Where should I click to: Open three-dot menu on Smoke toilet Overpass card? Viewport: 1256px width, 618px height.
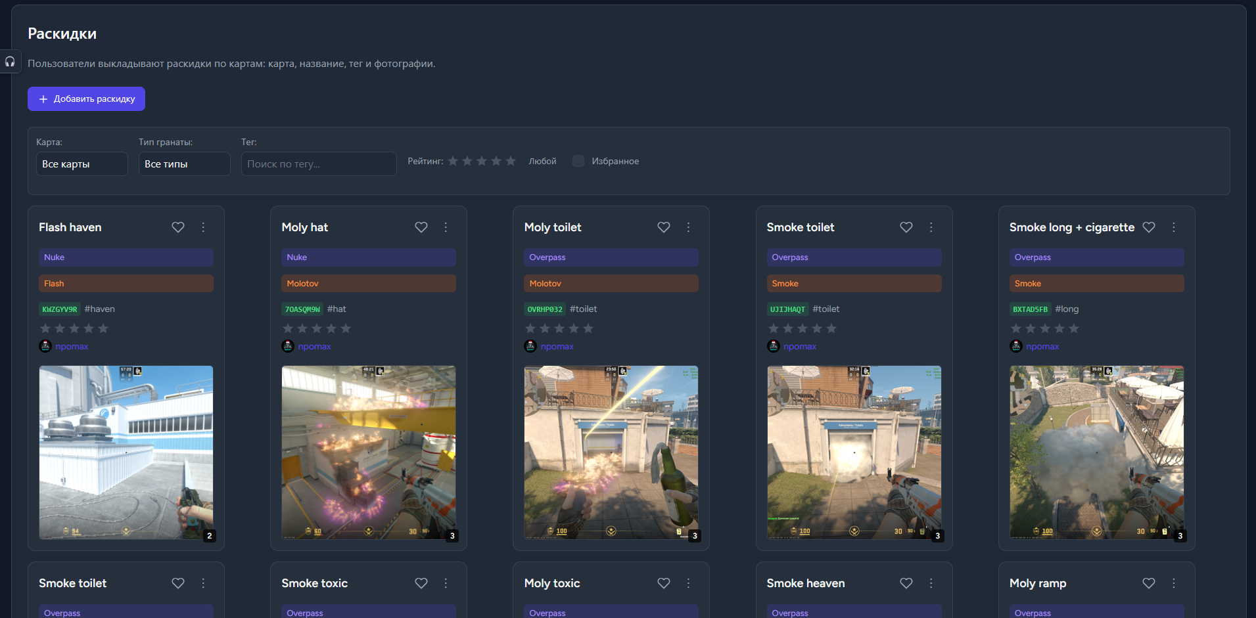pyautogui.click(x=931, y=227)
